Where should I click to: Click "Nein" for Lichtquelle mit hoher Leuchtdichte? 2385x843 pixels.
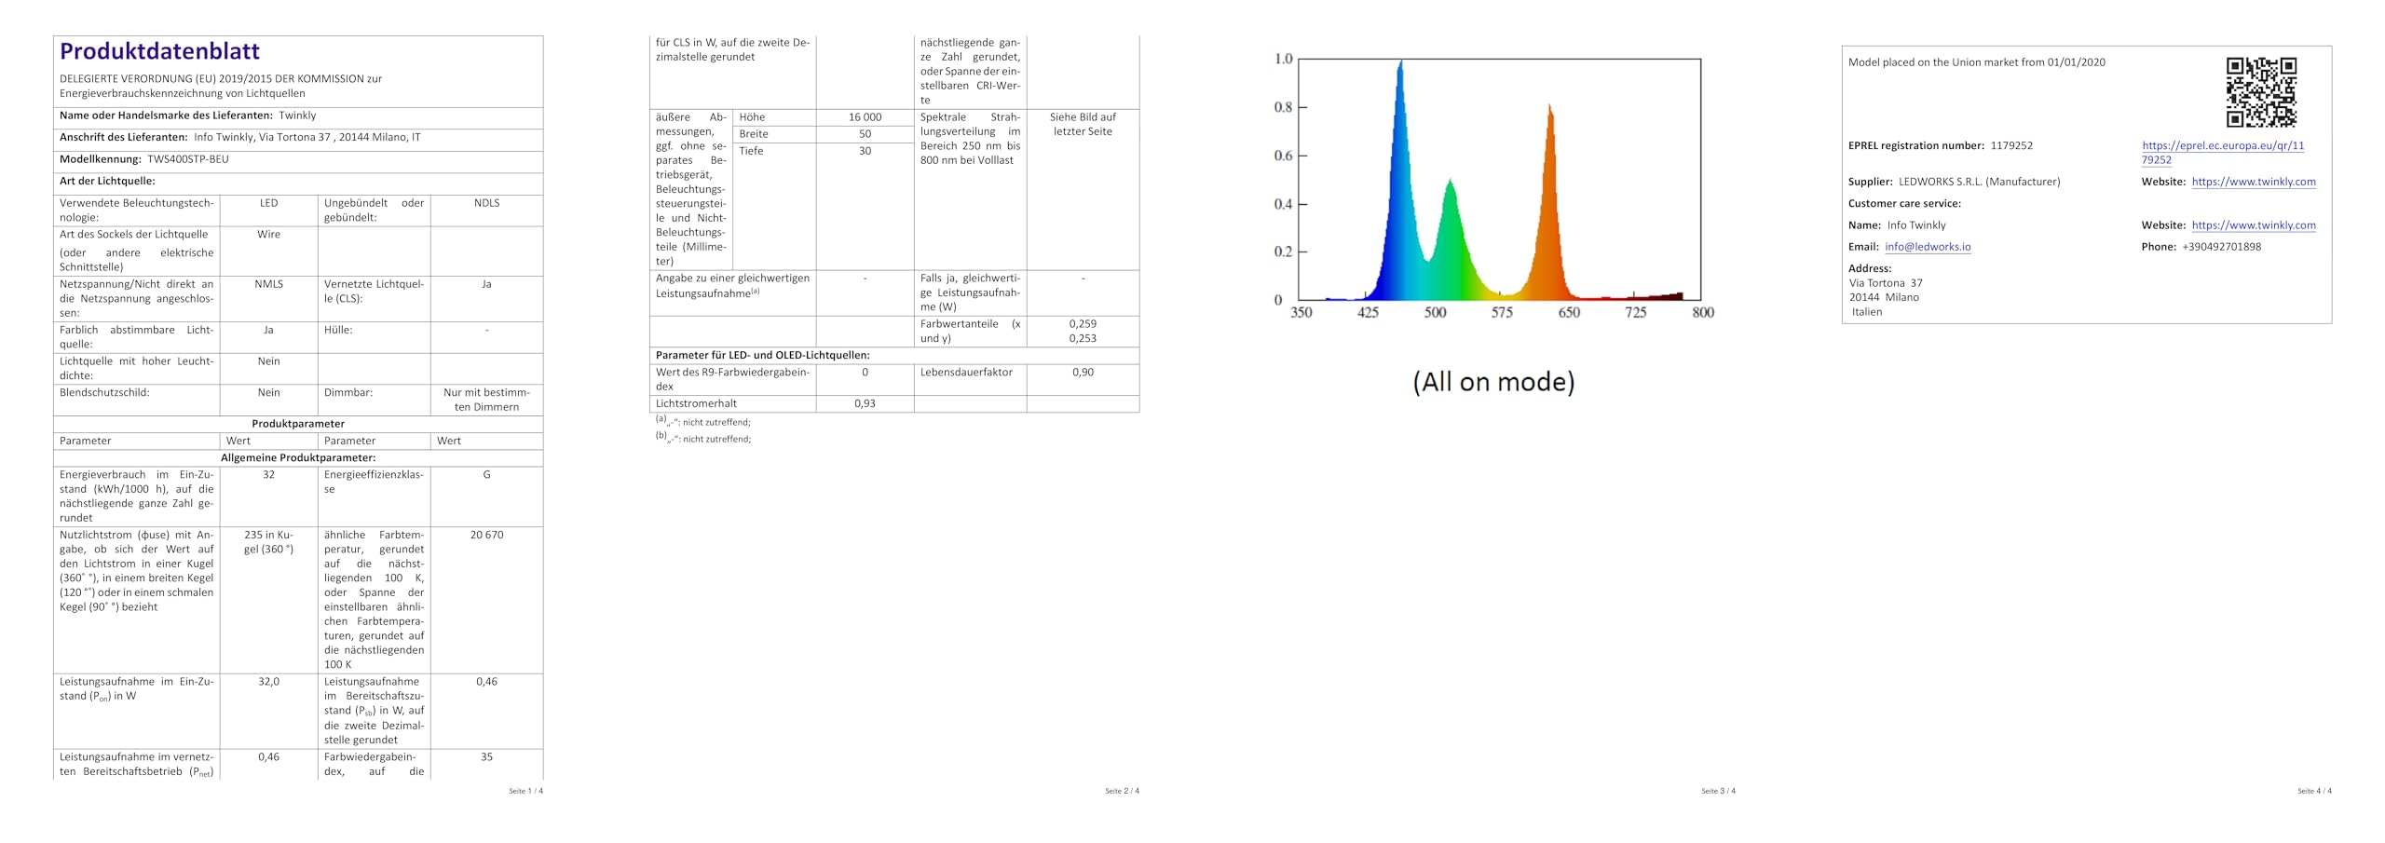[268, 361]
